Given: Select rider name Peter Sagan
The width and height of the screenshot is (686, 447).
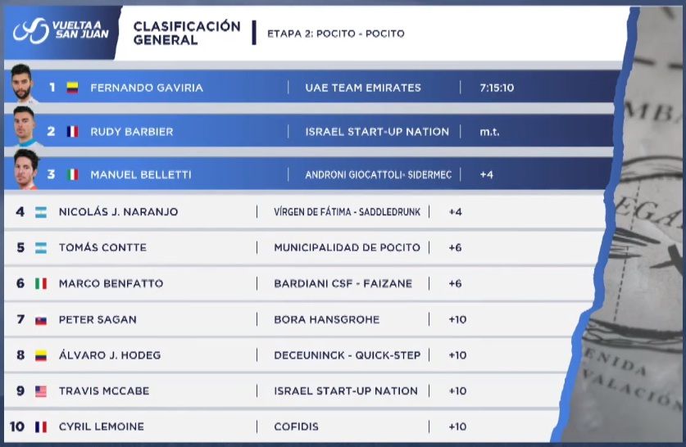Looking at the screenshot, I should tap(98, 320).
